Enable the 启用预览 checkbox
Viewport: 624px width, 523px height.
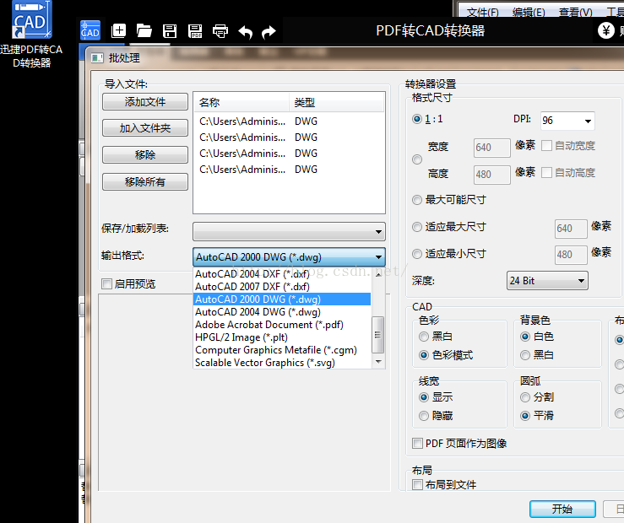pos(106,283)
